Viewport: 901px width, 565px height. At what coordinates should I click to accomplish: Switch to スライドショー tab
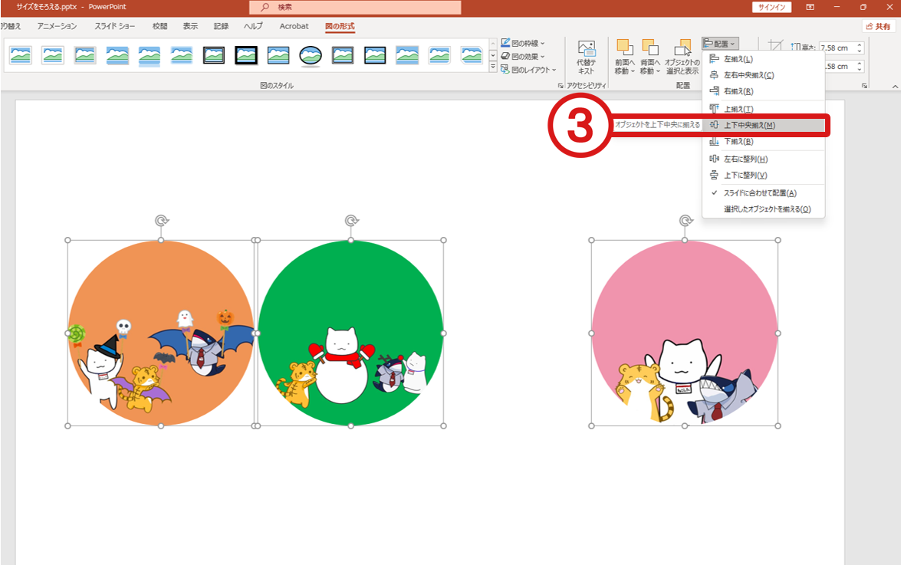tap(115, 26)
